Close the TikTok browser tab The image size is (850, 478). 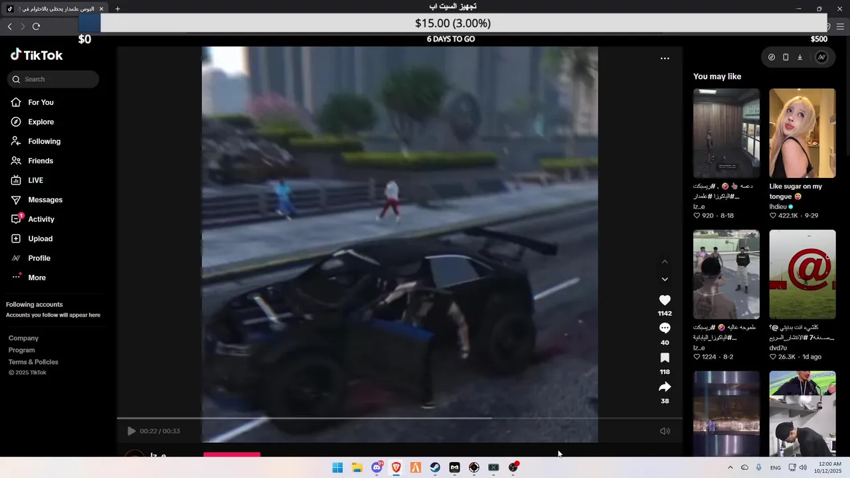coord(101,9)
